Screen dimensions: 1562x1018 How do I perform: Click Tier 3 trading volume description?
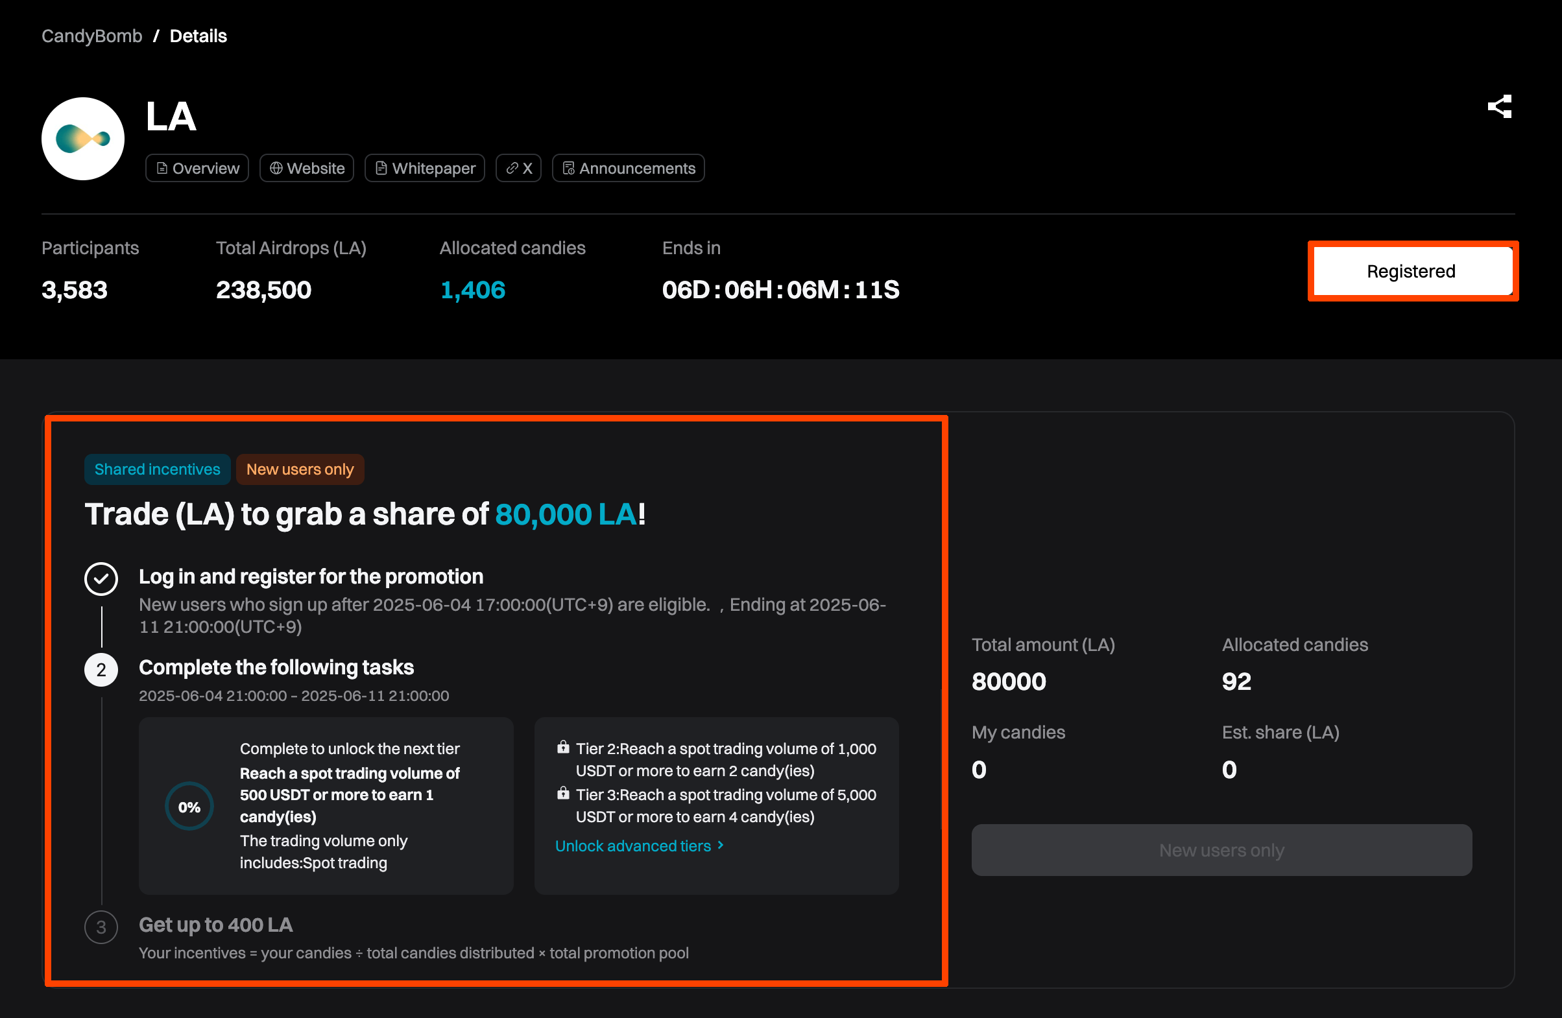tap(726, 805)
